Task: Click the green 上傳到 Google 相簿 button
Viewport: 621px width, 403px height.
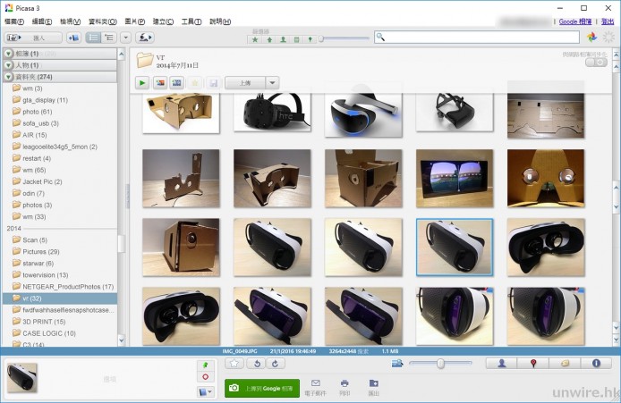Action: tap(262, 387)
